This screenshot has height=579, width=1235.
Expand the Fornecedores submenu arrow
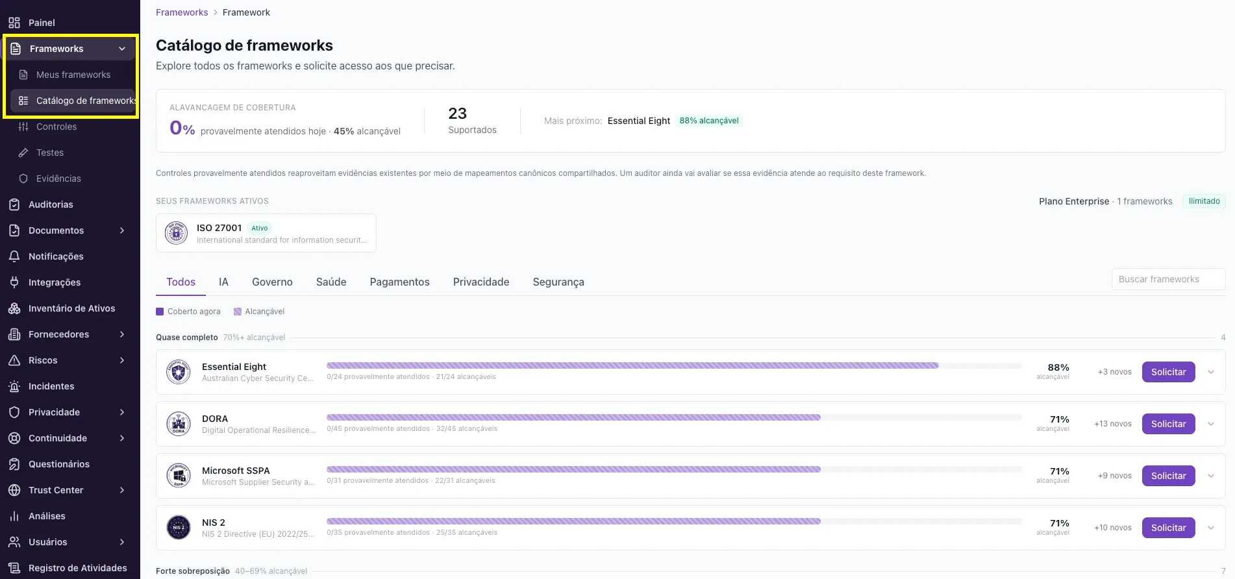click(122, 334)
